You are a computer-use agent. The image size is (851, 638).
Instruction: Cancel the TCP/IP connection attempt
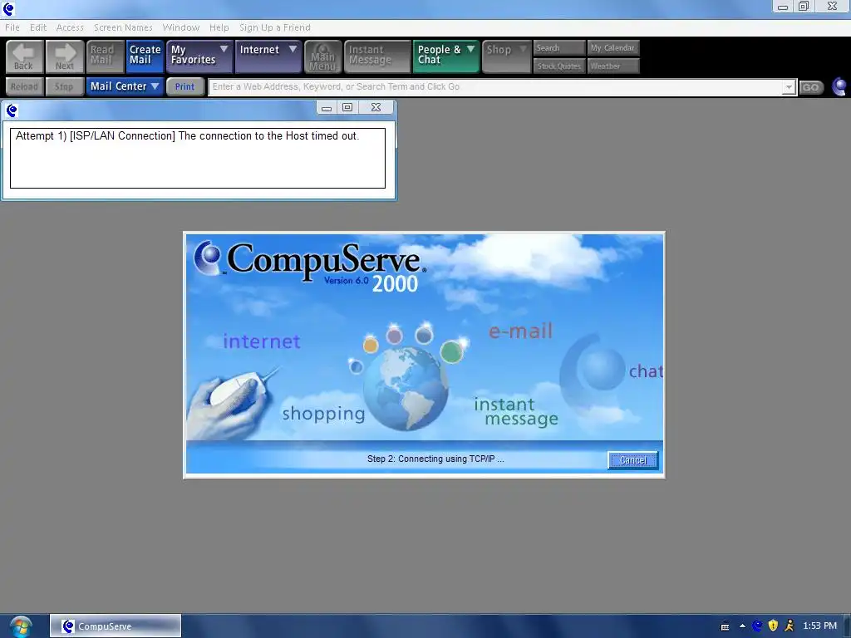[x=632, y=460]
